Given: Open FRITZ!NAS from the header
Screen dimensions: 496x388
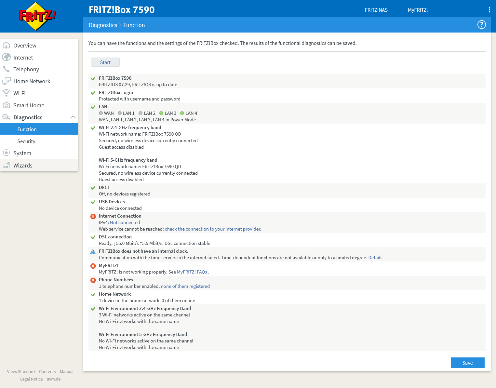Looking at the screenshot, I should coord(376,10).
